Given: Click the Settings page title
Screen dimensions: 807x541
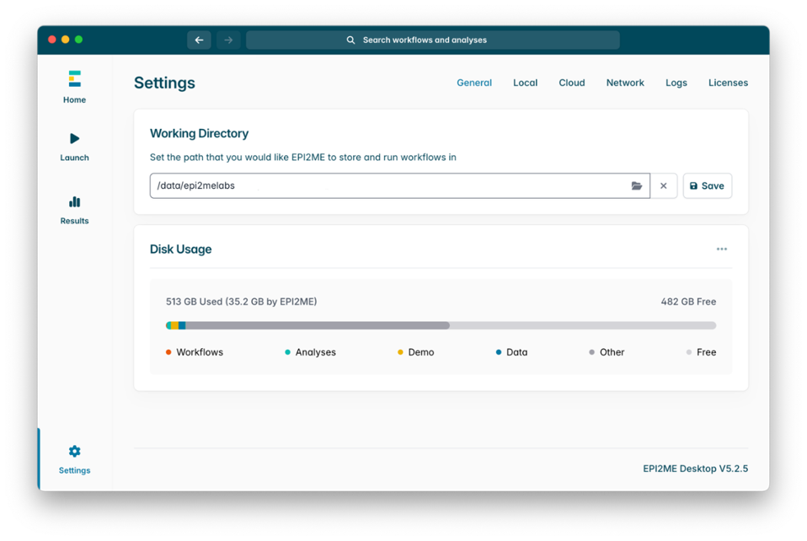Looking at the screenshot, I should 164,83.
